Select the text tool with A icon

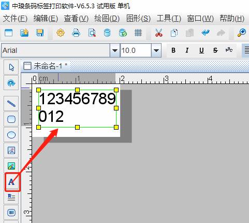[x=11, y=182]
